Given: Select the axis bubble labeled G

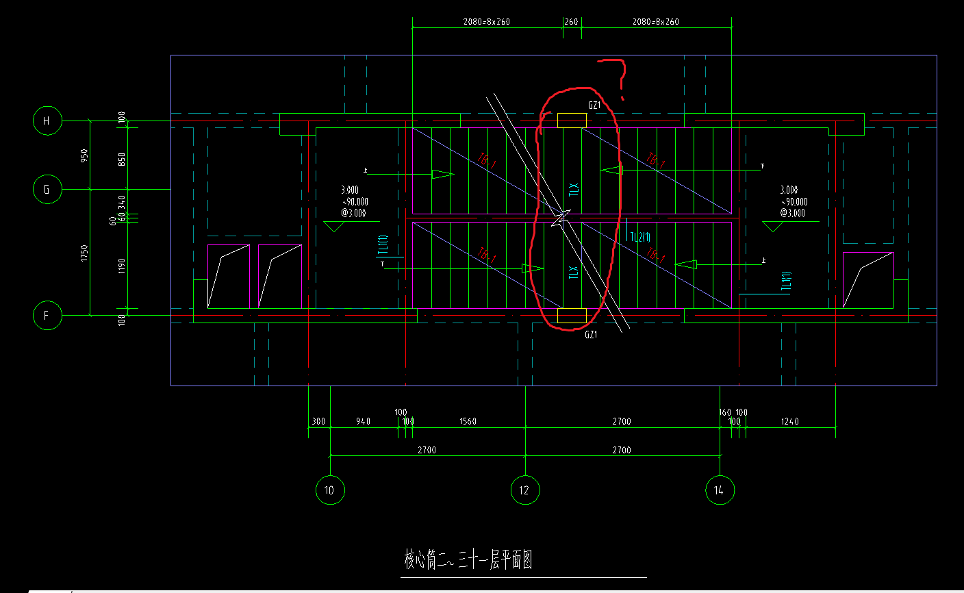Looking at the screenshot, I should [x=47, y=189].
